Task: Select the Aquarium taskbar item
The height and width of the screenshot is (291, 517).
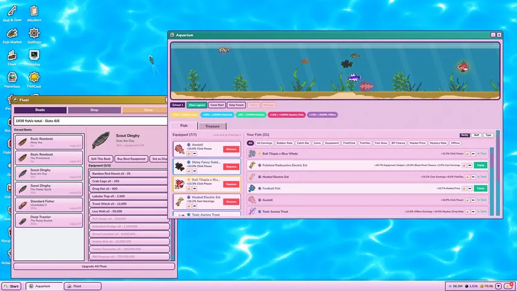Action: click(44, 286)
